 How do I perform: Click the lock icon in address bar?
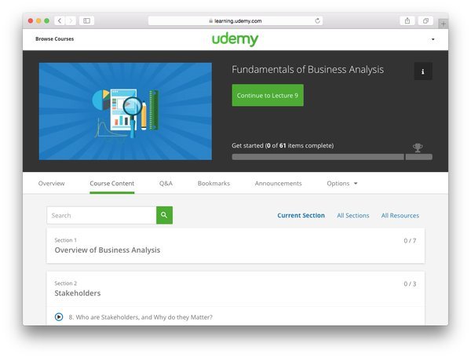(211, 20)
